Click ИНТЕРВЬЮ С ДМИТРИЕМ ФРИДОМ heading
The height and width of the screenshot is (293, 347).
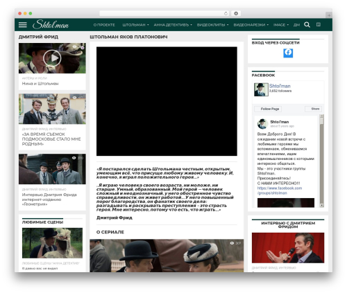pyautogui.click(x=288, y=225)
